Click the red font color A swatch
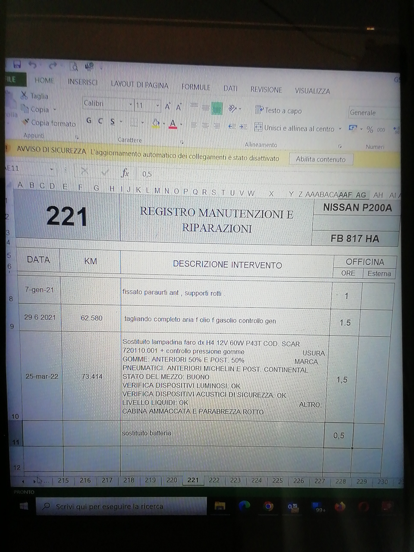Image resolution: width=414 pixels, height=552 pixels. pyautogui.click(x=173, y=125)
